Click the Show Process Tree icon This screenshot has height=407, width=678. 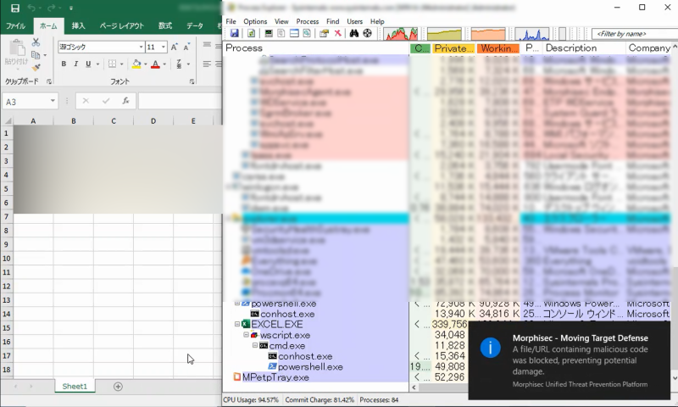pos(281,33)
